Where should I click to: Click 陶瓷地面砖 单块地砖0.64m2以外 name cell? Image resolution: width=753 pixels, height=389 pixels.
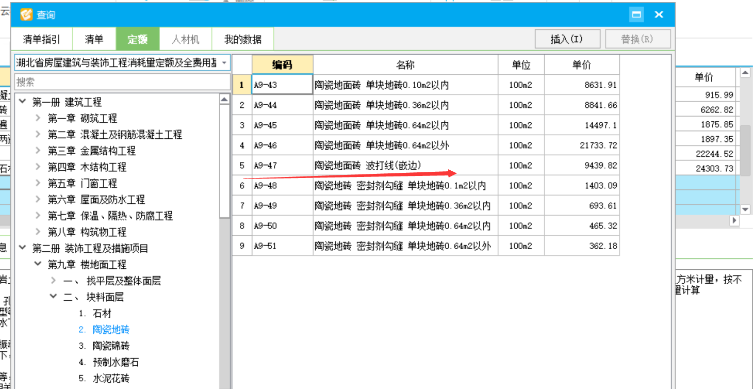tap(405, 145)
